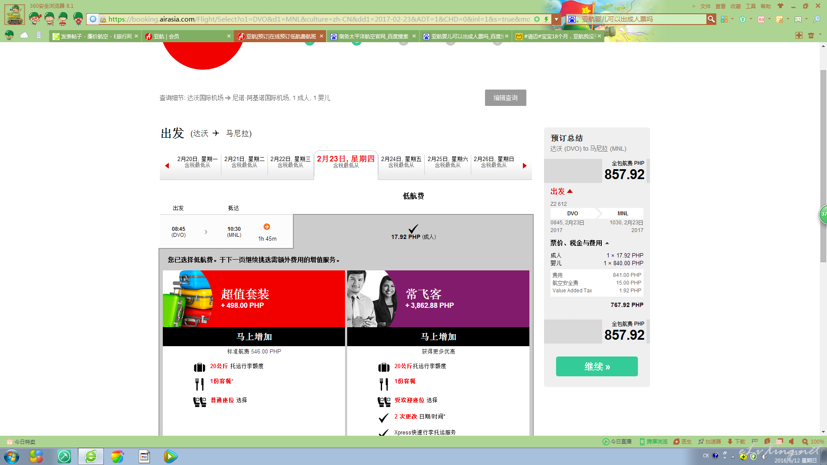The image size is (827, 465).
Task: Click 今日直播 in status bar
Action: tap(617, 442)
